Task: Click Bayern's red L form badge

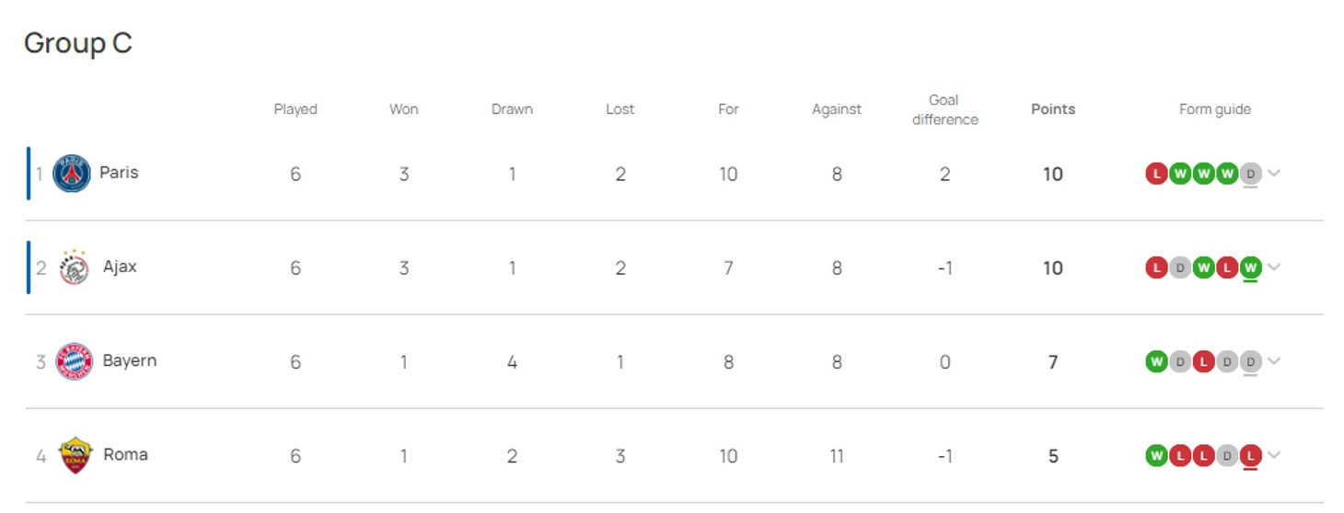Action: click(x=1203, y=361)
